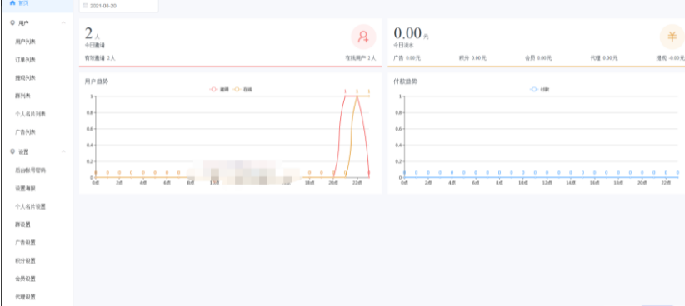Toggle the 邀请 series in chart legend
The image size is (685, 306).
(x=220, y=89)
